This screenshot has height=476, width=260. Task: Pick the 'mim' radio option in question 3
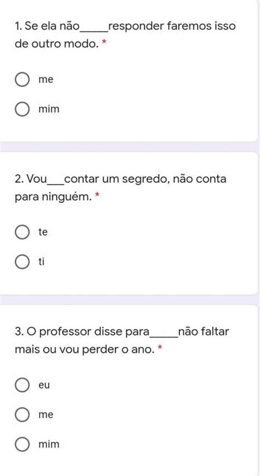(22, 444)
